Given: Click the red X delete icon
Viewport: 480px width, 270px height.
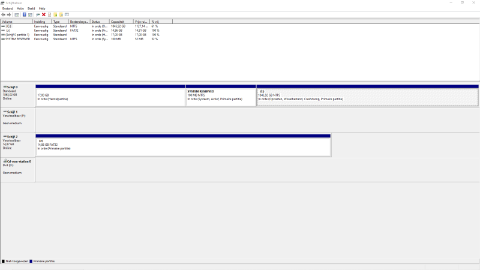Looking at the screenshot, I should (44, 14).
